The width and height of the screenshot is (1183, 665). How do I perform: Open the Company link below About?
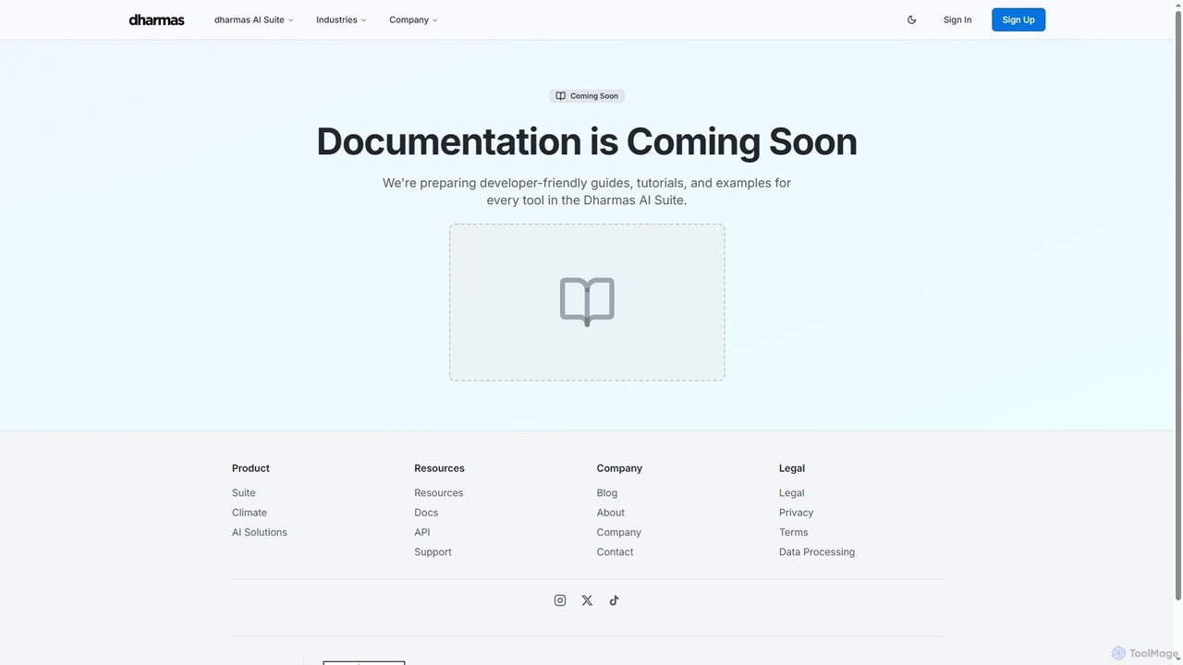tap(619, 532)
